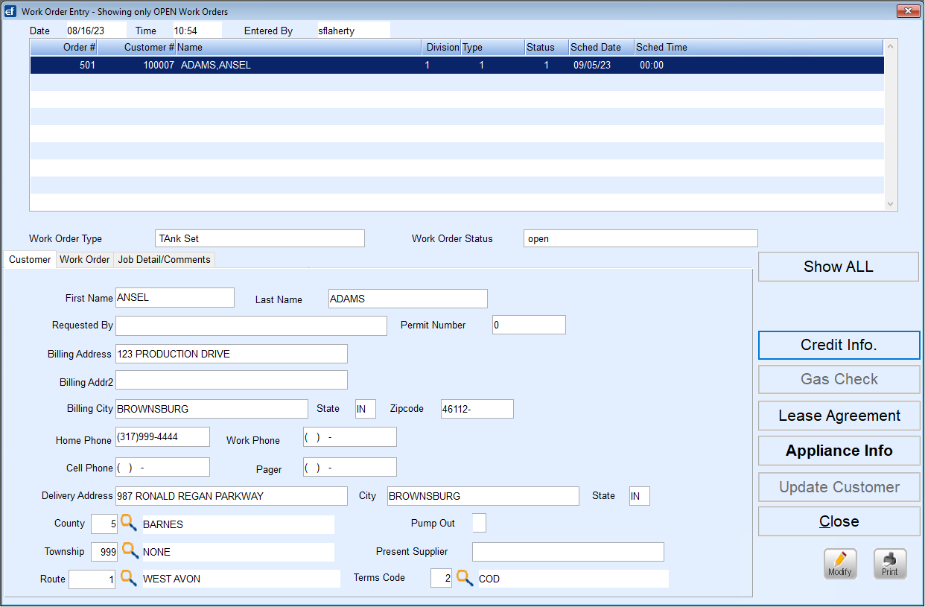Click the Show ALL button
The height and width of the screenshot is (607, 925).
(839, 267)
